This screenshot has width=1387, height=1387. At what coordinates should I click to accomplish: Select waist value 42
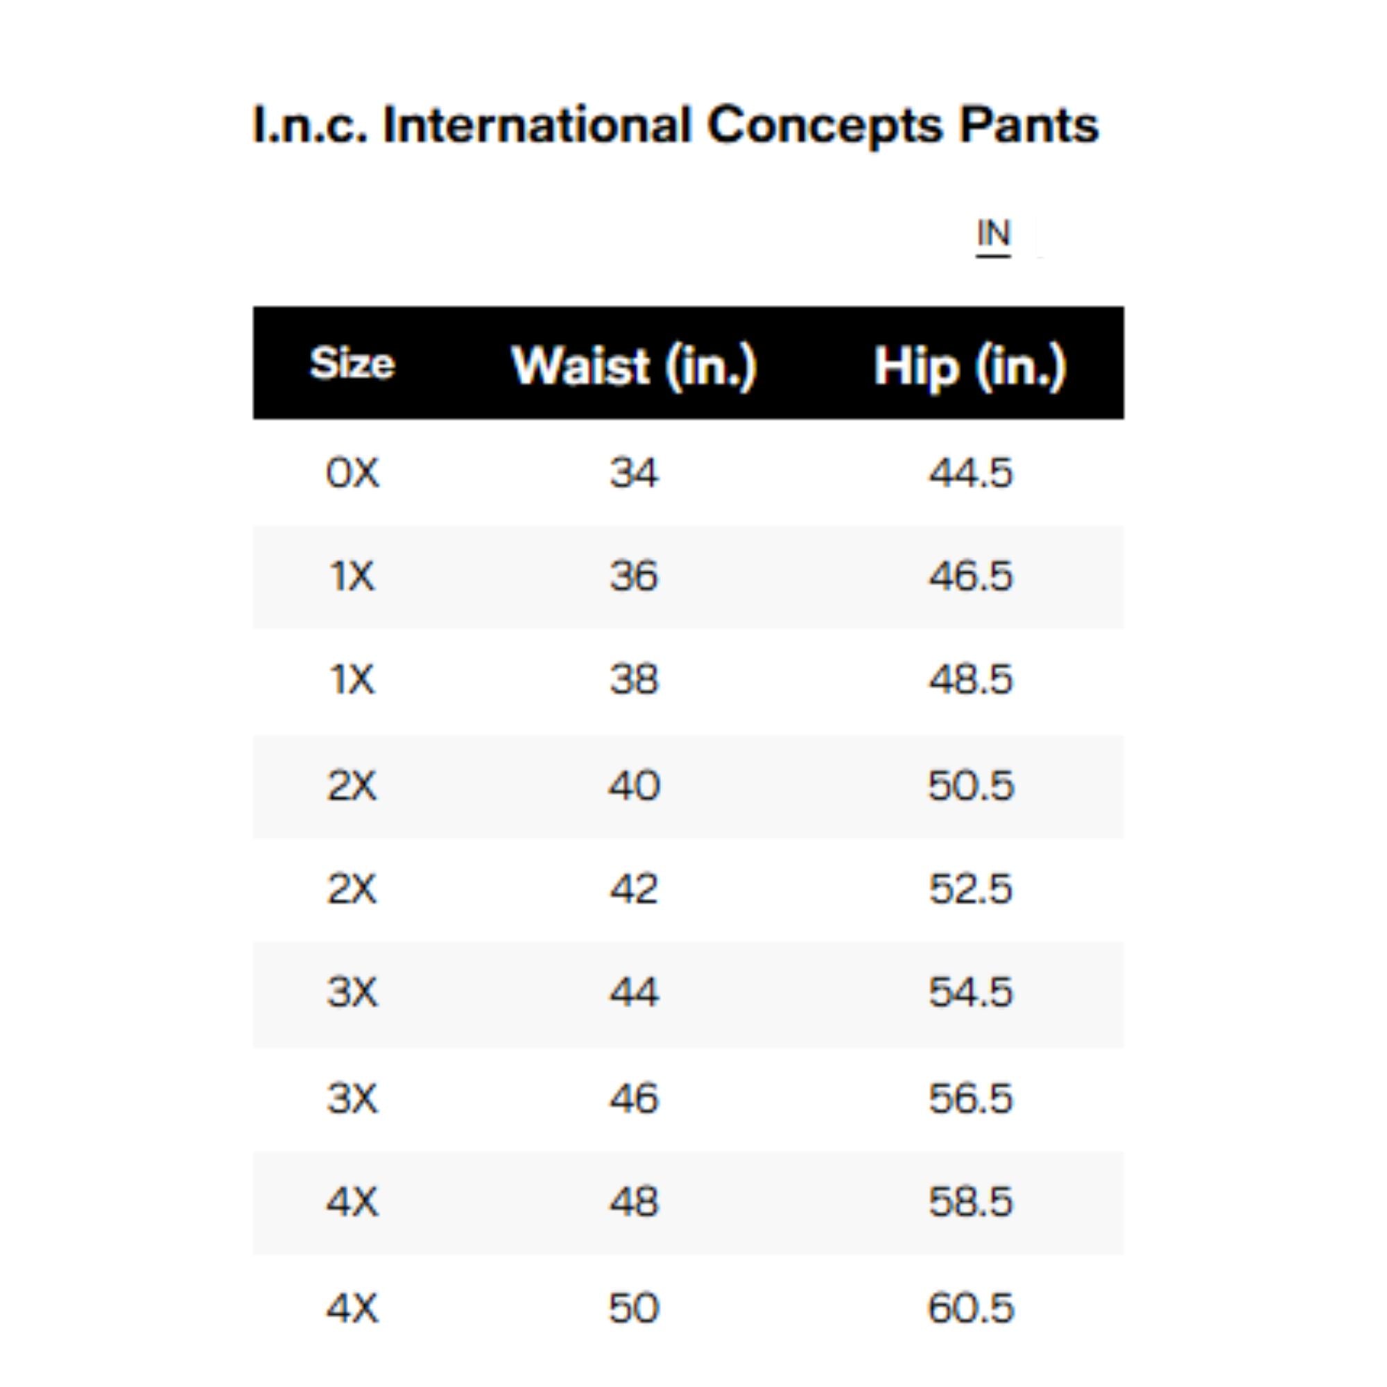(x=634, y=890)
